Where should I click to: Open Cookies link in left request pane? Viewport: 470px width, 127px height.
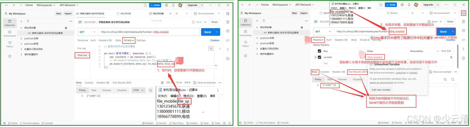(215, 40)
